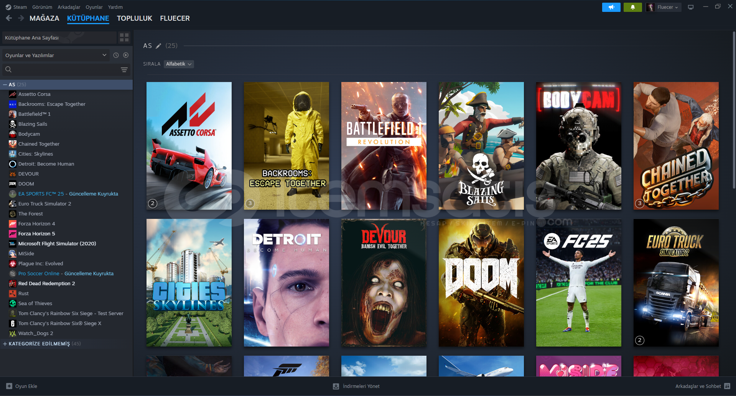Screen dimensions: 736x396
Task: Open Euro Truck Simulator 2 cover
Action: click(676, 283)
